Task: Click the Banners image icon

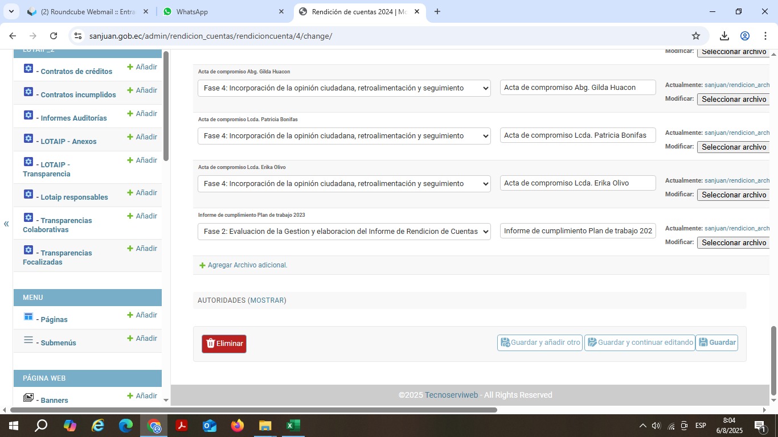Action: tap(28, 397)
